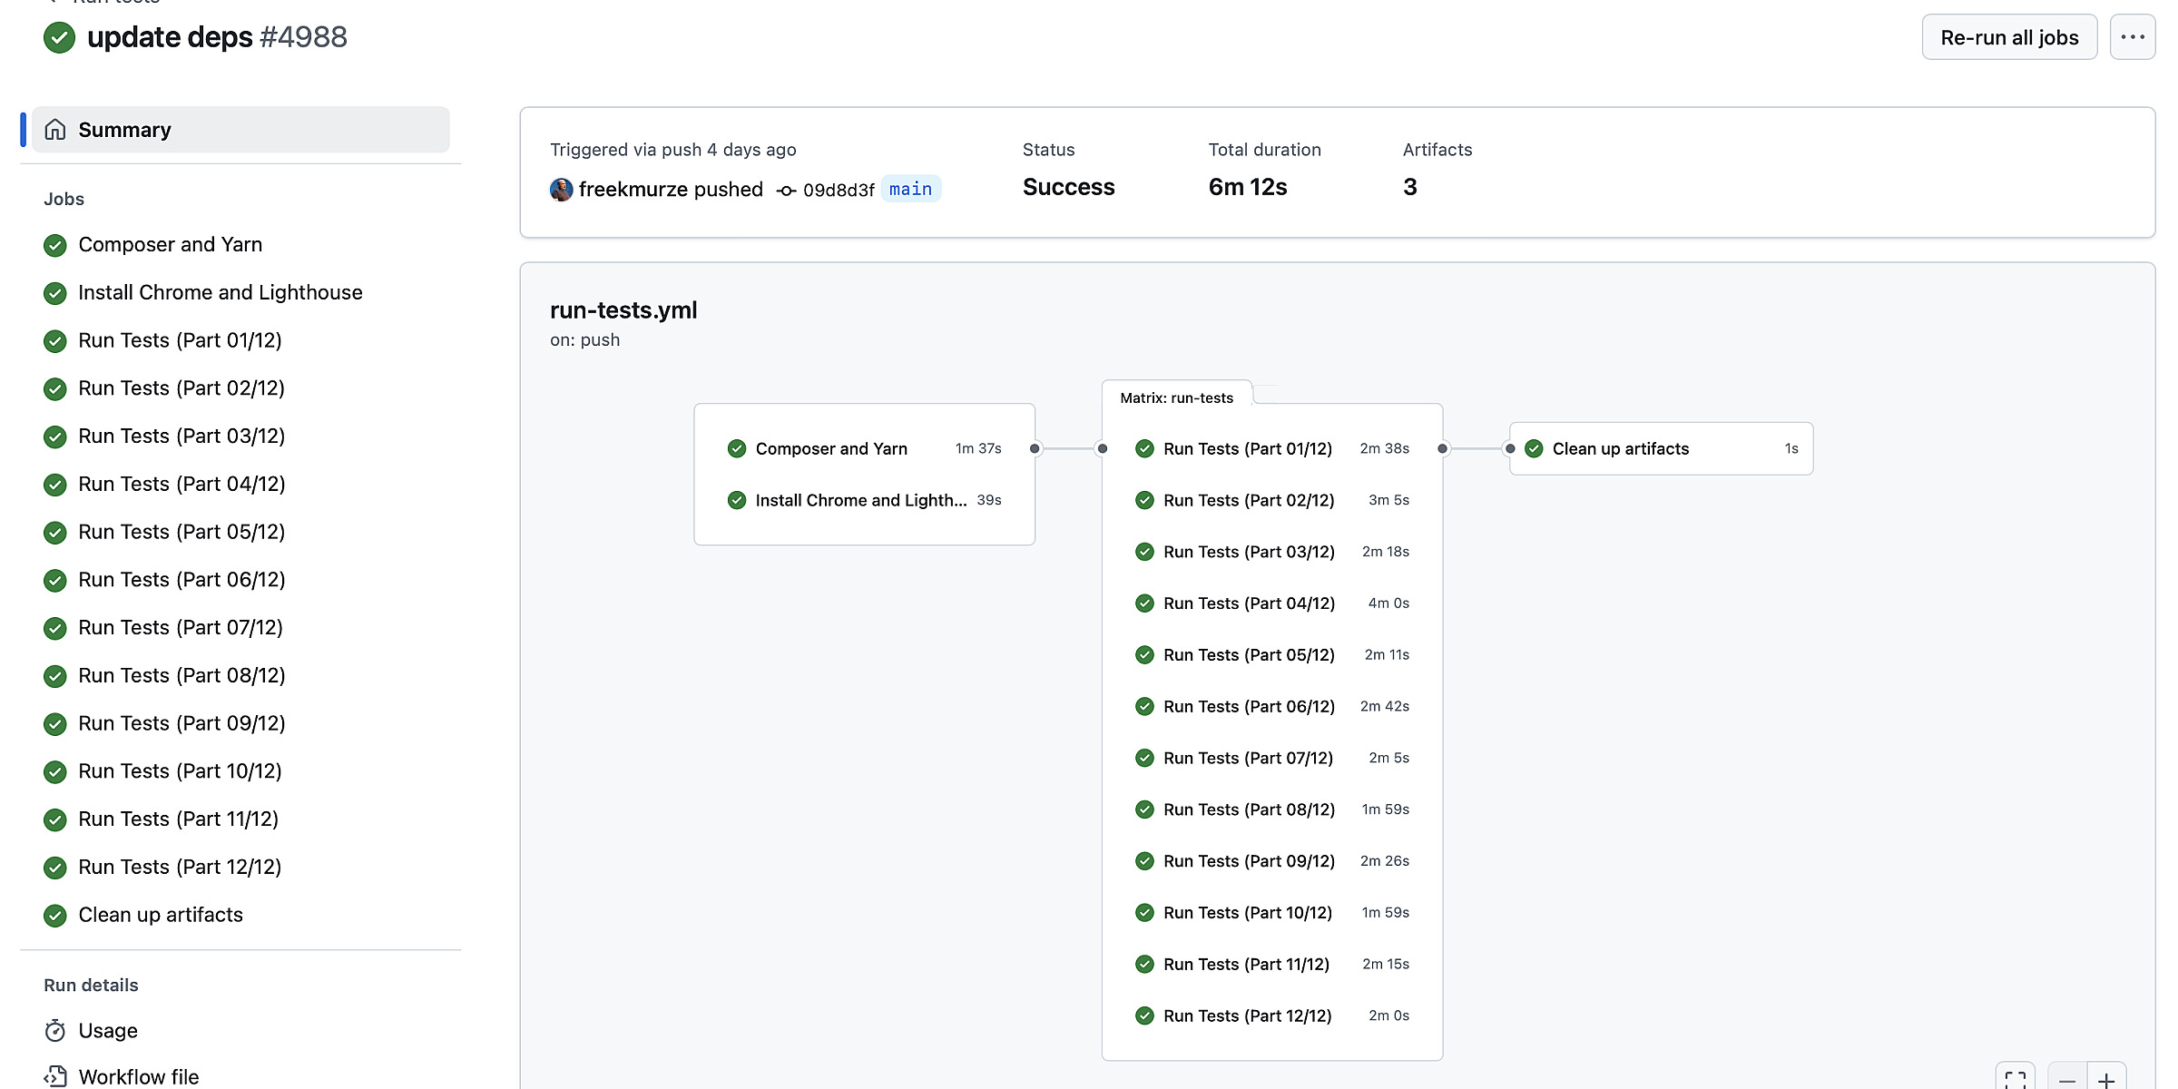Click the commit node icon before 09d8d3f
Image resolution: width=2178 pixels, height=1089 pixels.
[x=787, y=190]
